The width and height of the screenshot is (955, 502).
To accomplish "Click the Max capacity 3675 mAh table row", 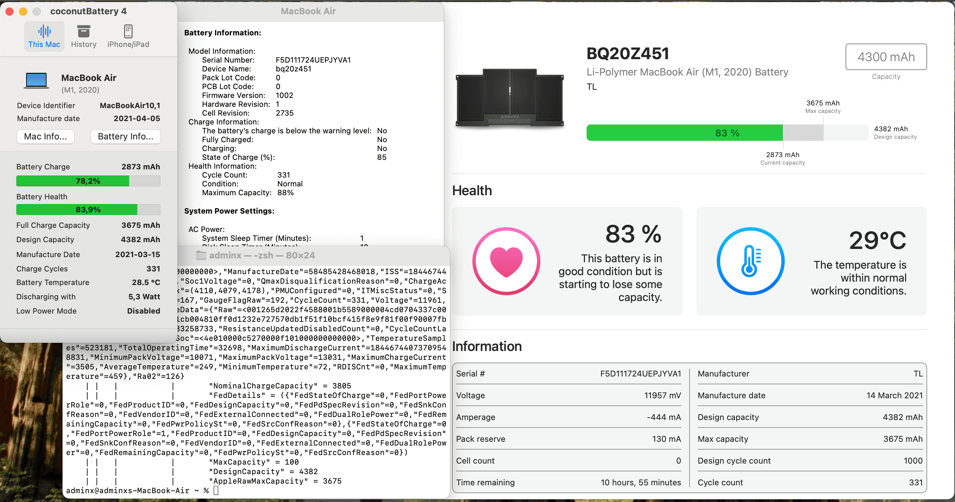I will 810,439.
